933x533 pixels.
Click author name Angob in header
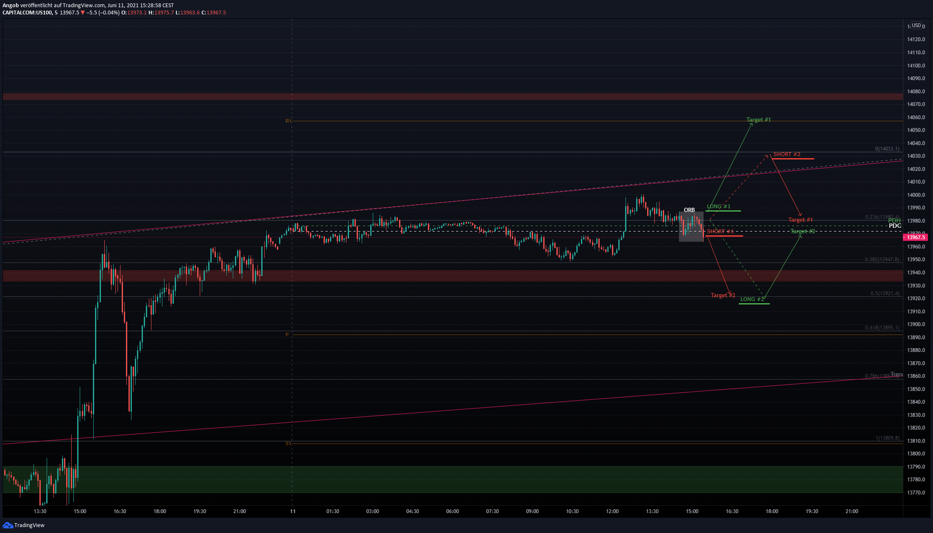pyautogui.click(x=11, y=6)
